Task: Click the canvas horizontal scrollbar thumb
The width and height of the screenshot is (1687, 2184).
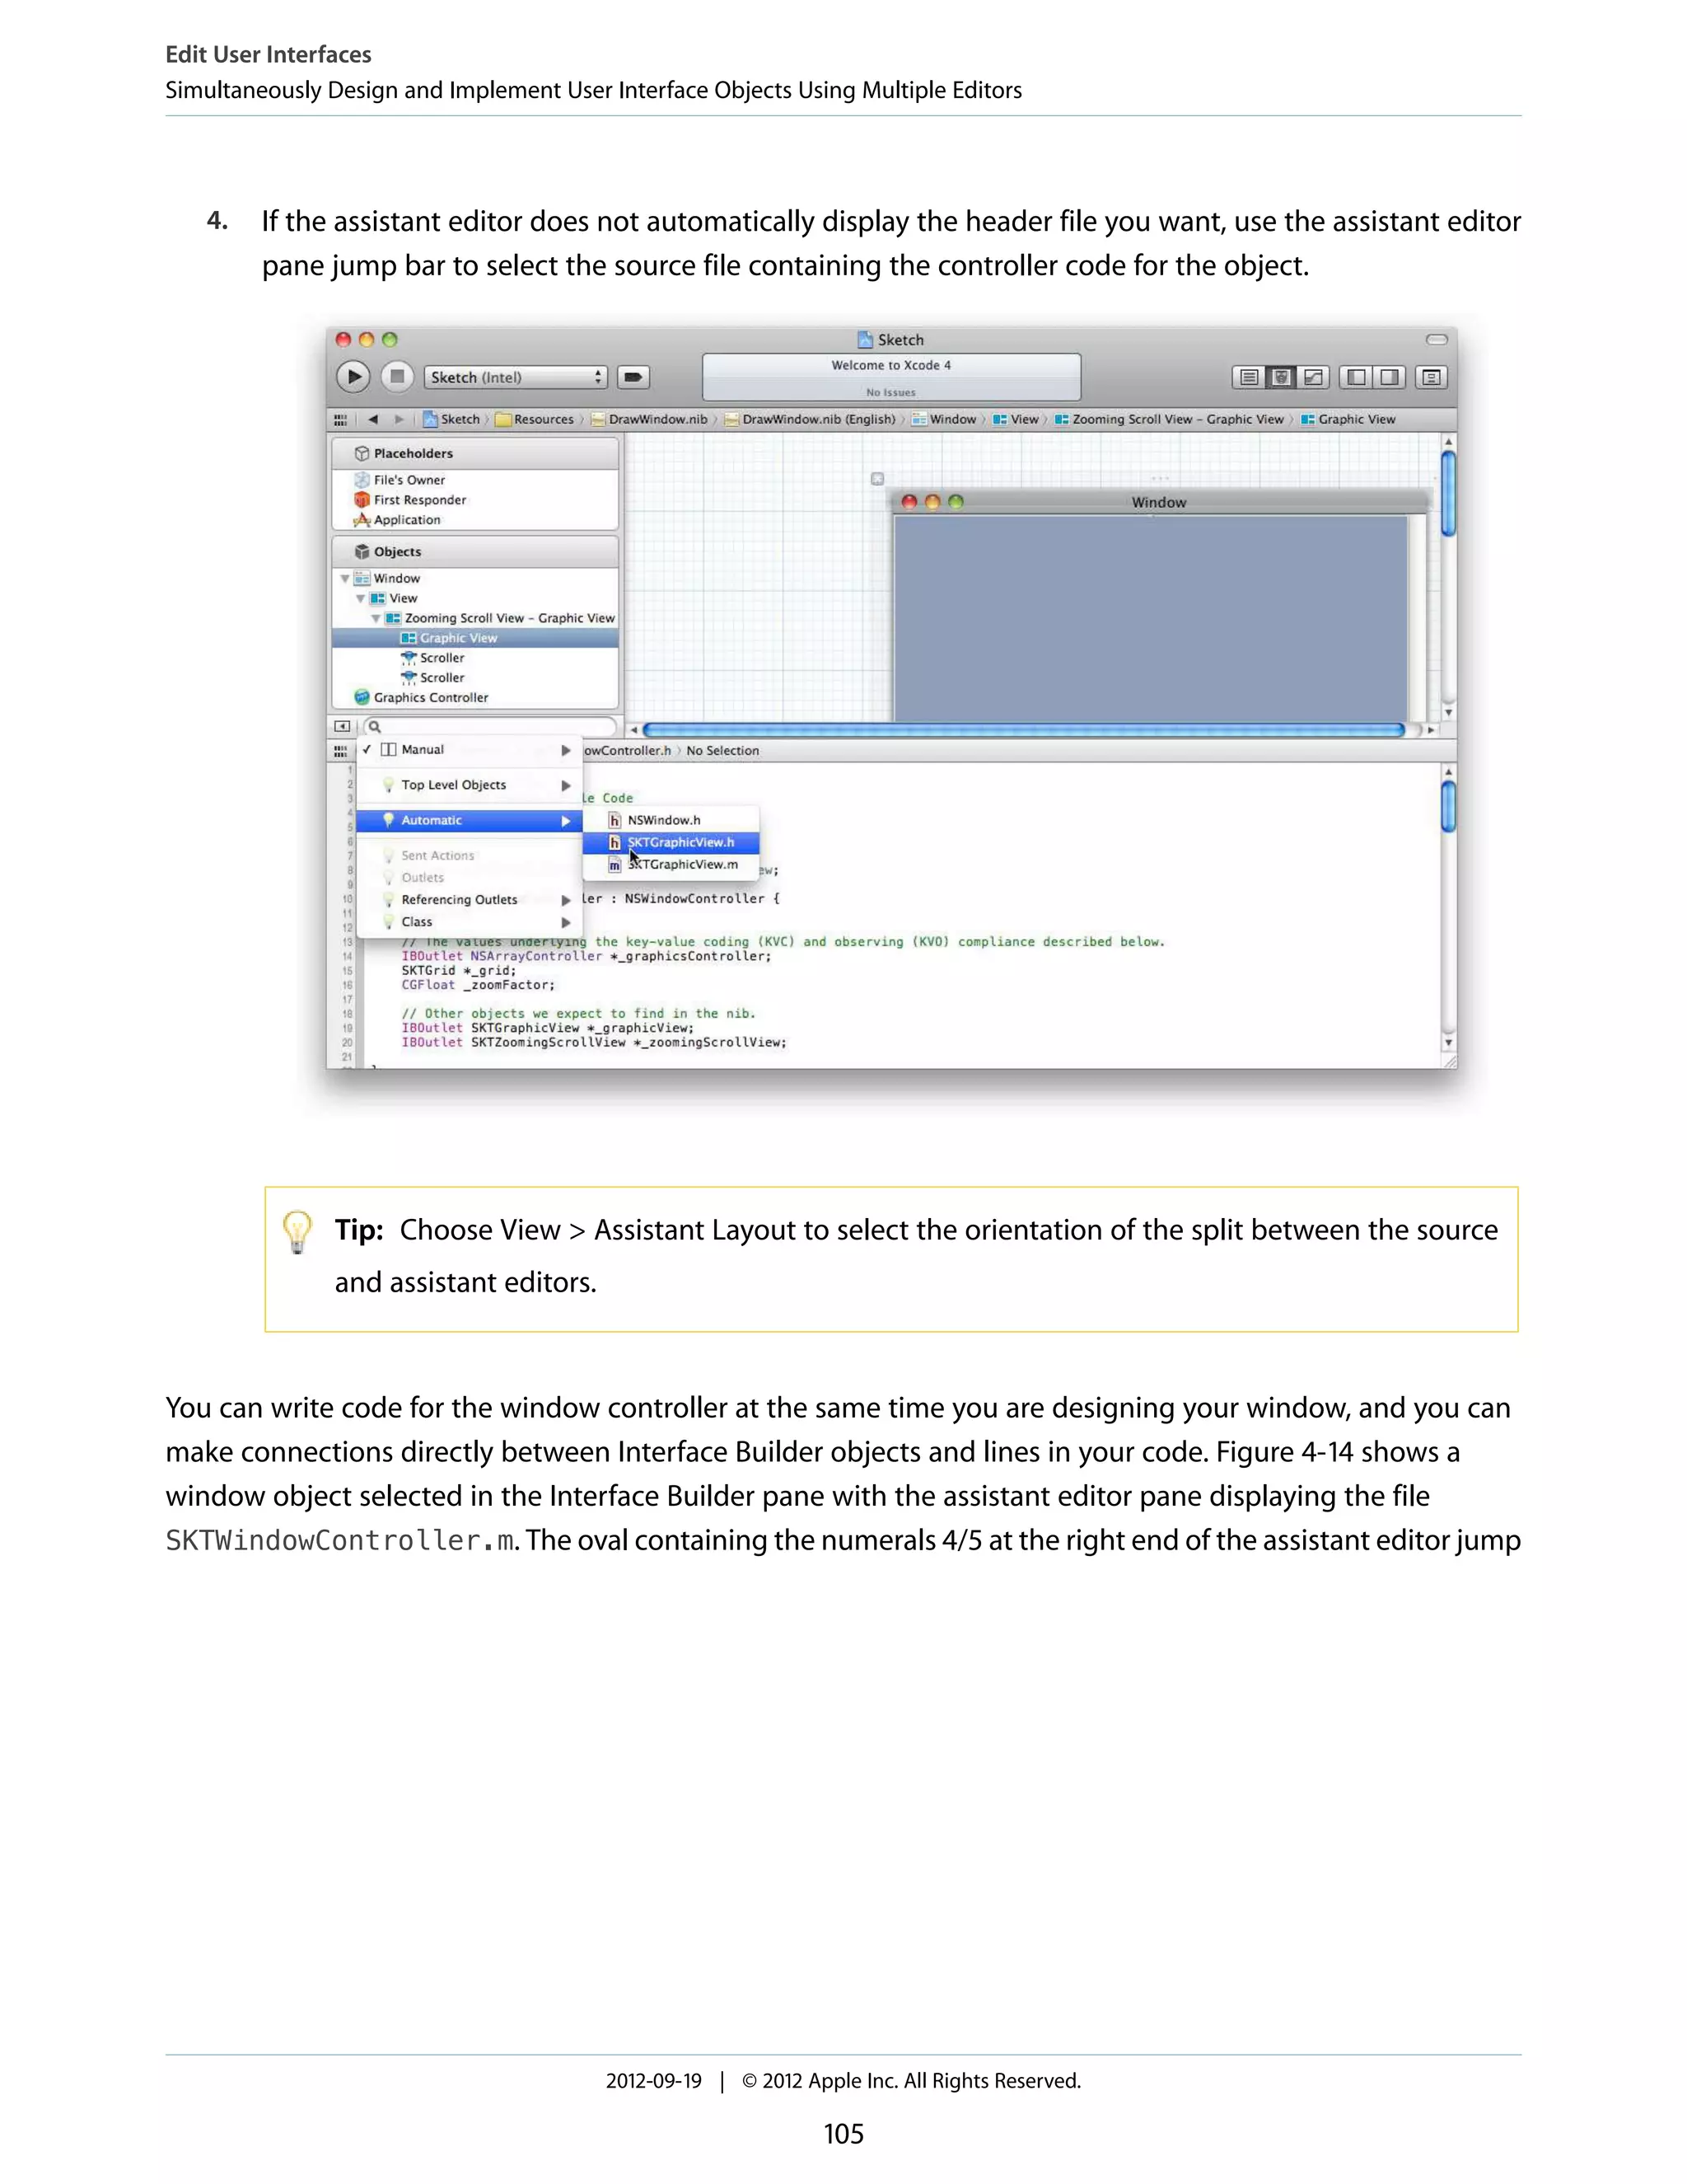Action: [1023, 730]
